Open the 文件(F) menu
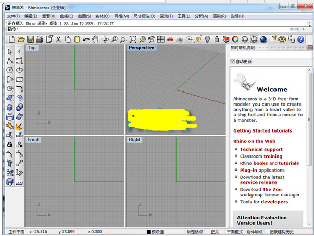The image size is (314, 236). (x=13, y=16)
